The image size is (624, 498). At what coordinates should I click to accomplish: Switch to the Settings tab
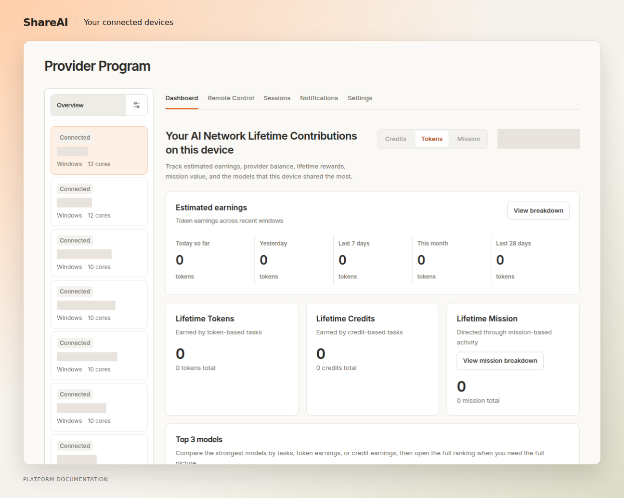tap(360, 98)
